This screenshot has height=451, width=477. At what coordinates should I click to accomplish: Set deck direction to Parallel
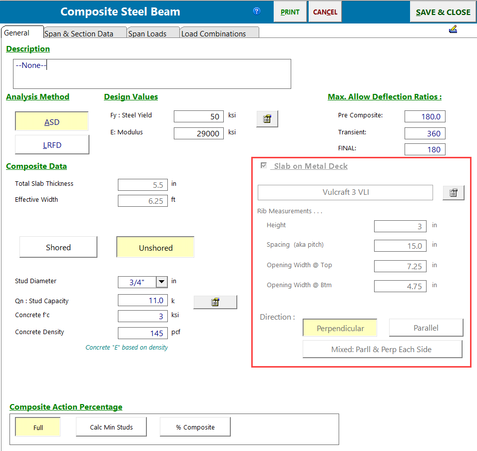click(426, 328)
